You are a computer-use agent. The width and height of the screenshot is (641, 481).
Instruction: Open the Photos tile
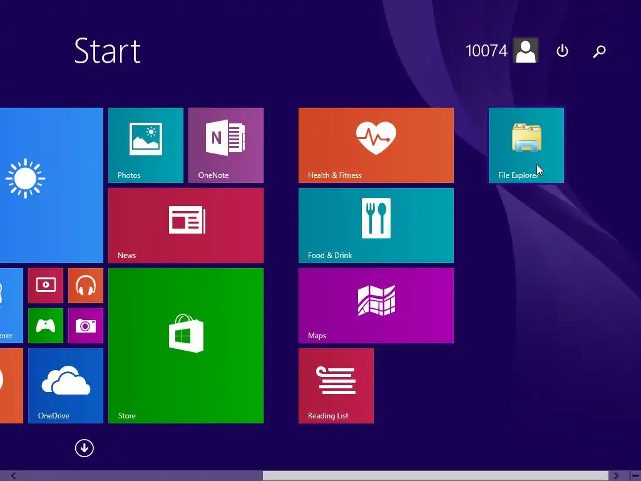145,145
